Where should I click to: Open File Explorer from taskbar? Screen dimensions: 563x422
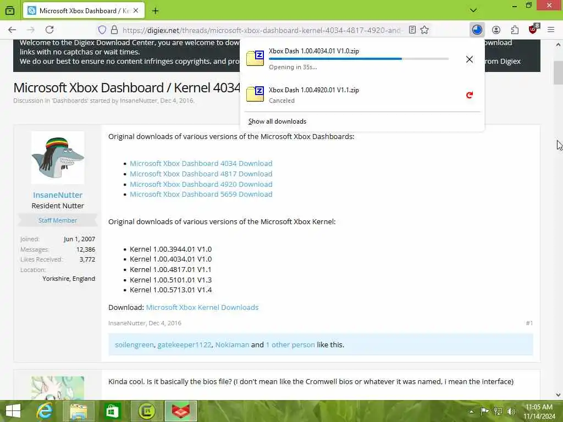coord(79,411)
